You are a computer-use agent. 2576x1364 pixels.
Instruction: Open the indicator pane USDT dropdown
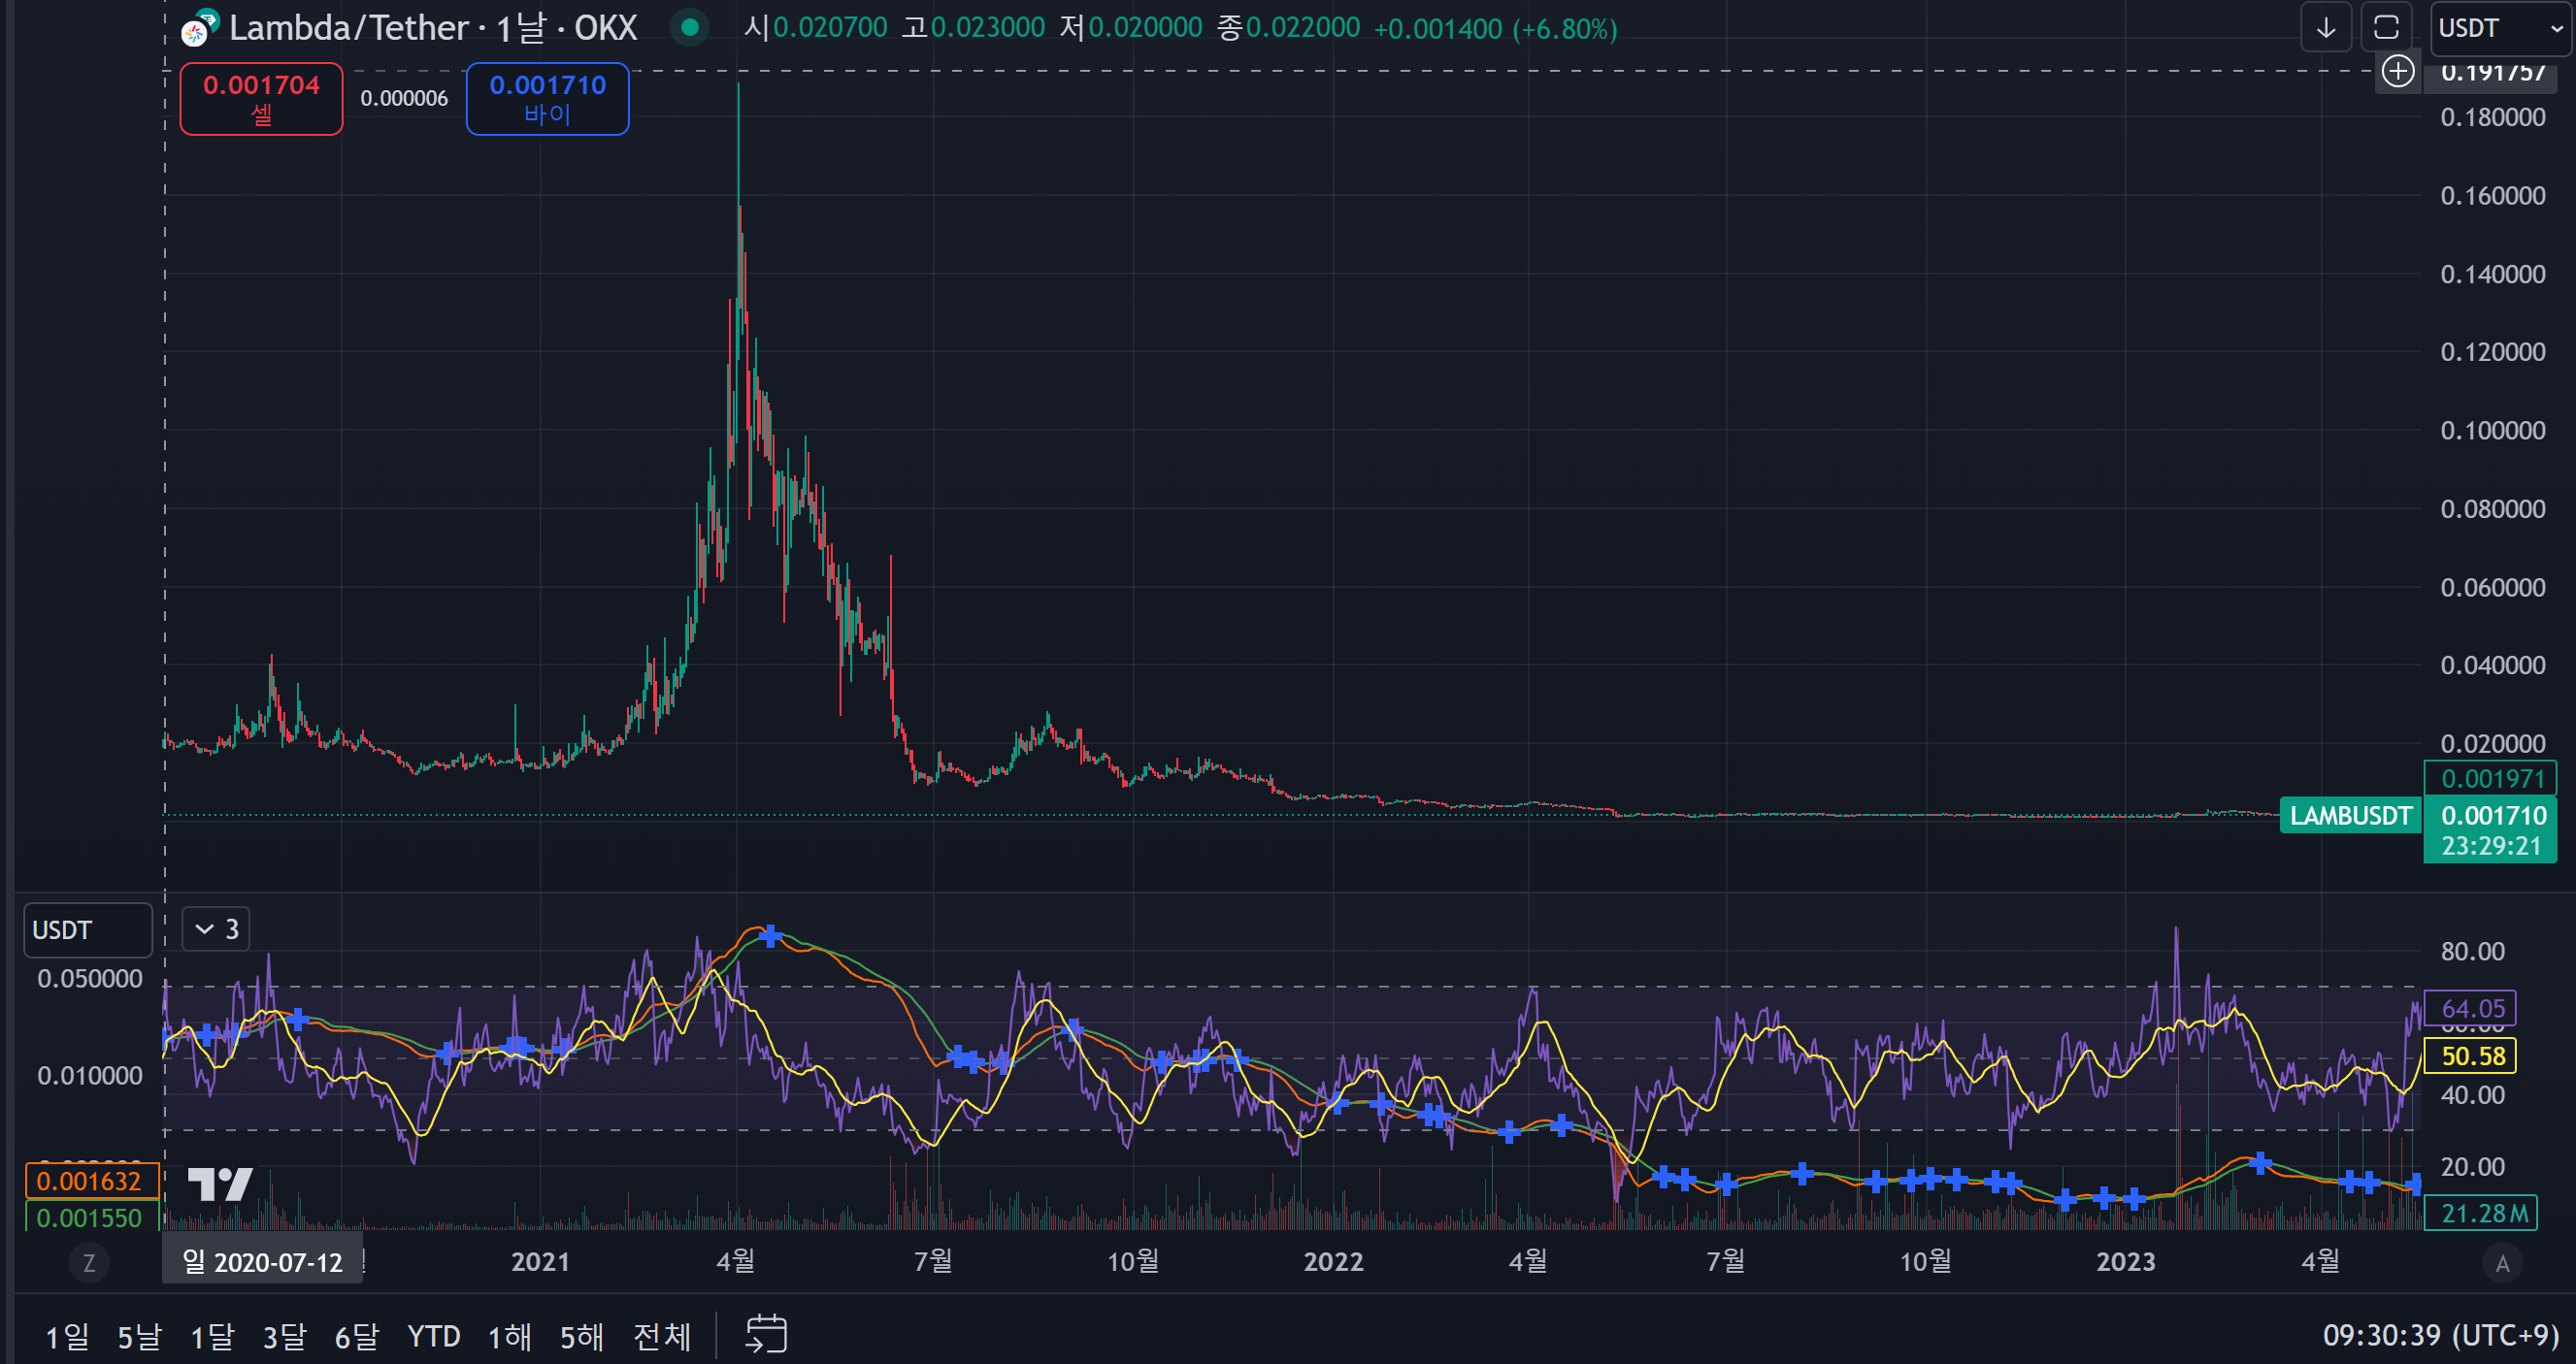pos(88,930)
